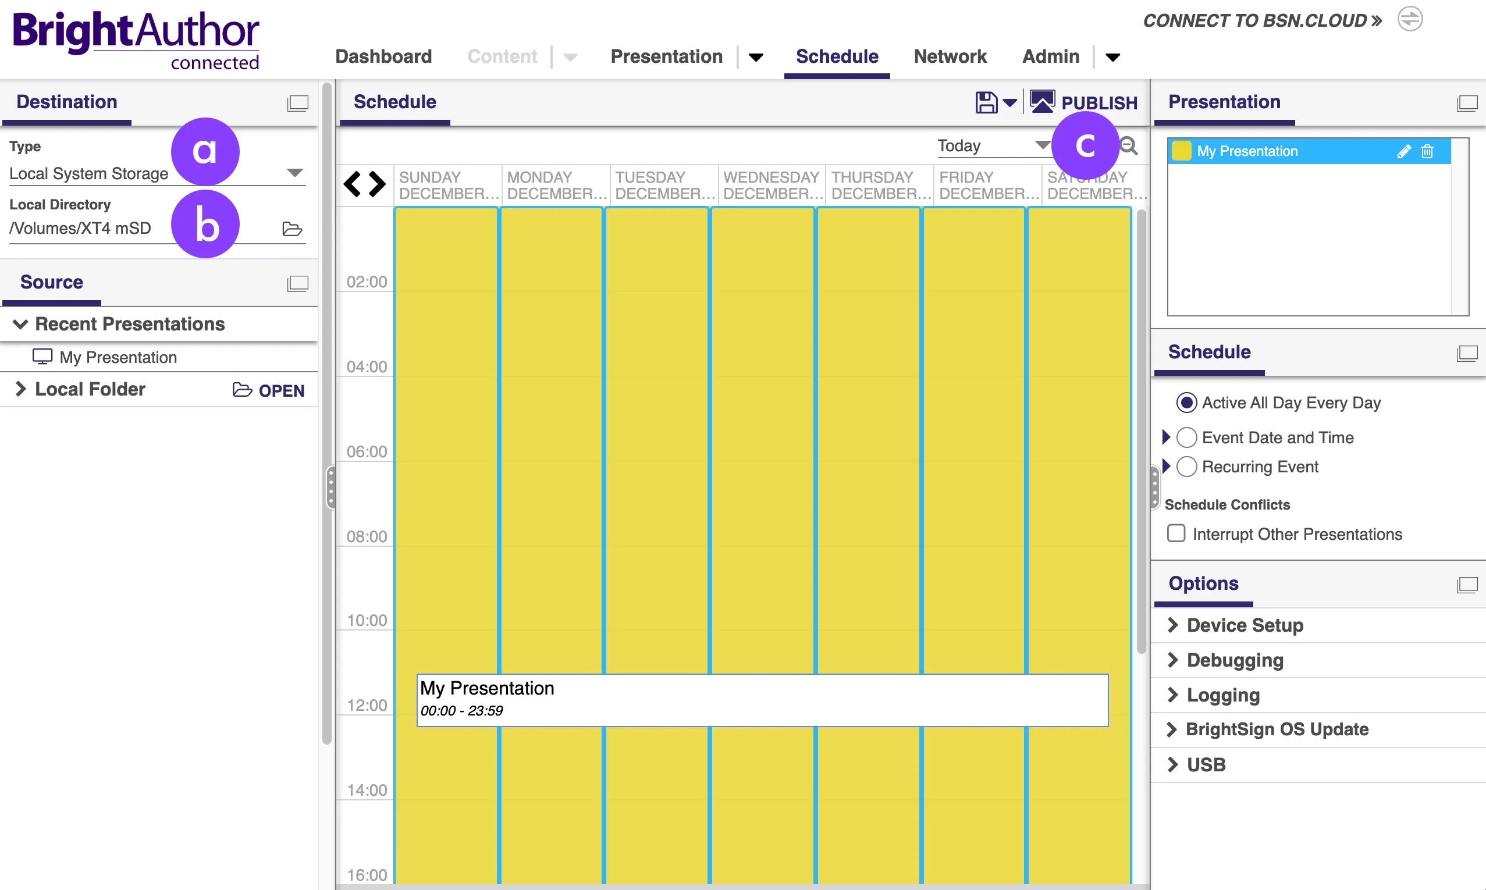This screenshot has width=1486, height=890.
Task: Collapse the Presentation panel icon
Action: pyautogui.click(x=1467, y=103)
